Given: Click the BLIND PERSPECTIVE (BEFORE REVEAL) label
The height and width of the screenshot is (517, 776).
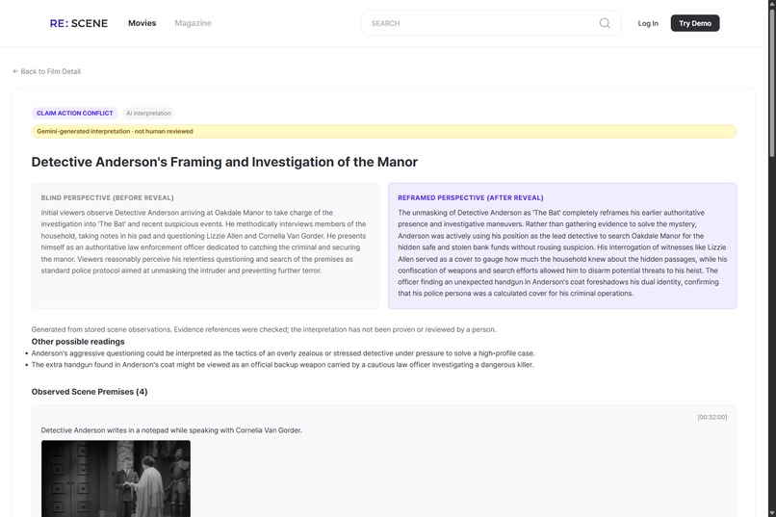Looking at the screenshot, I should click(x=108, y=198).
